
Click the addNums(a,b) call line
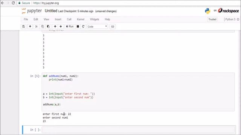(52, 104)
